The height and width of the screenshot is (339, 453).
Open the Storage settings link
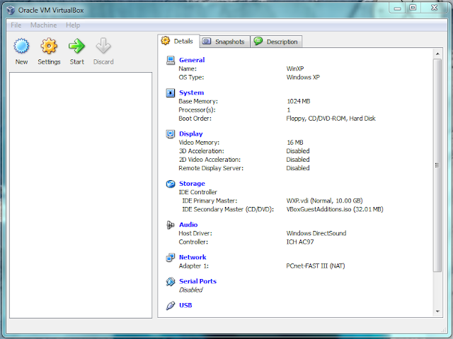click(x=192, y=184)
